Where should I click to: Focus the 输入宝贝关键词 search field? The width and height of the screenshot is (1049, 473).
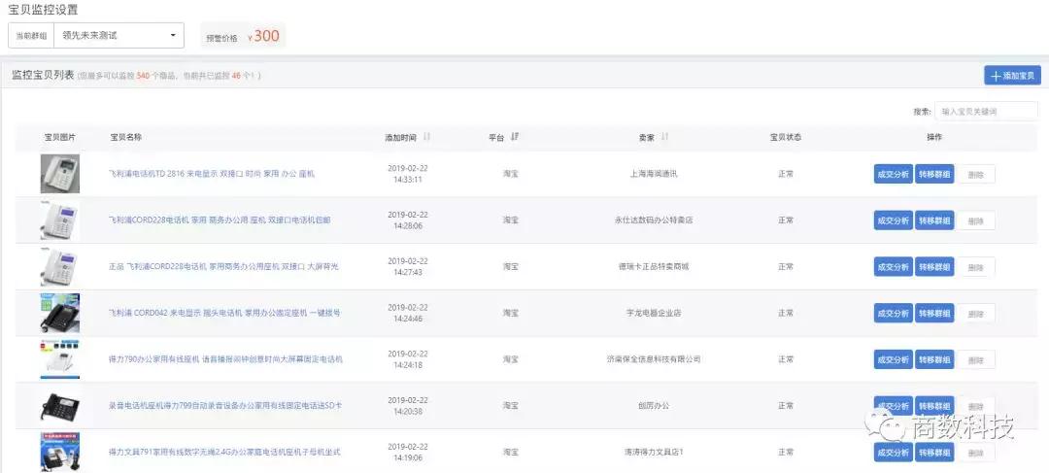click(x=986, y=112)
